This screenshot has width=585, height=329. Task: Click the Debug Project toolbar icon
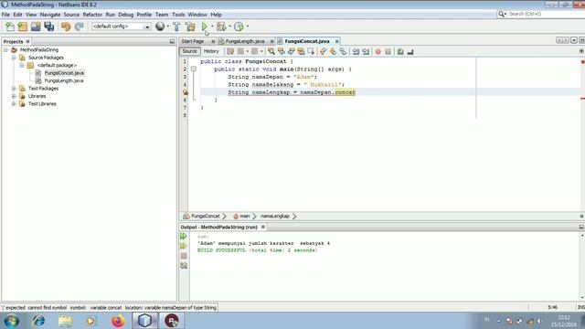tap(221, 27)
